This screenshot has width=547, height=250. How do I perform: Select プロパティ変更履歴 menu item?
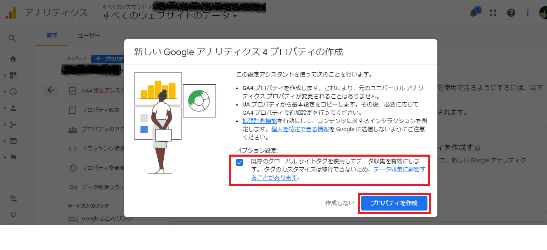coord(95,168)
